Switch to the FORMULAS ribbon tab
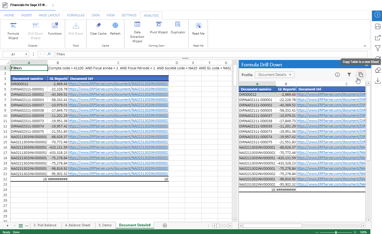 click(x=76, y=15)
